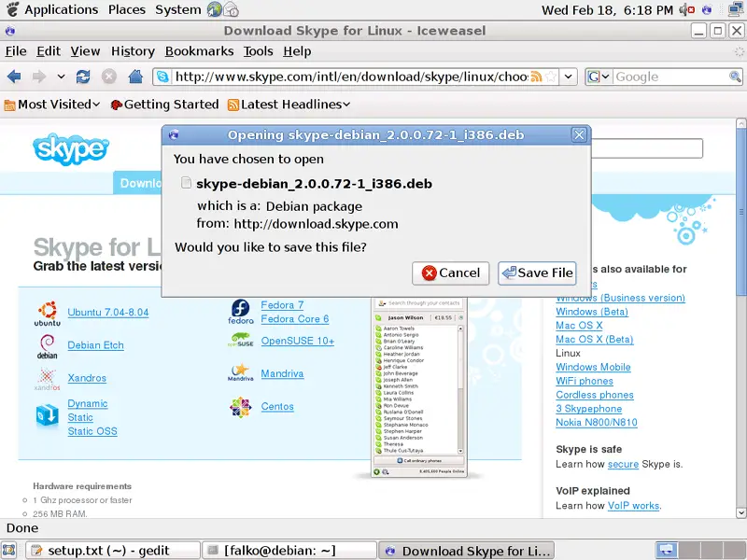Open the Google search engine selector

599,77
